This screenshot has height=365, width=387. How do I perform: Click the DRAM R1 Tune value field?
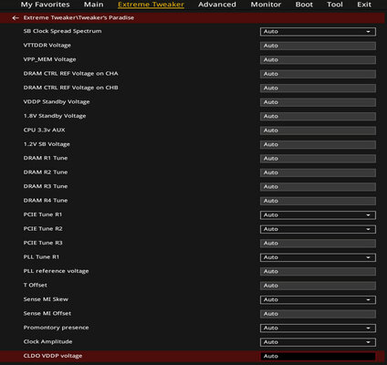(318, 159)
